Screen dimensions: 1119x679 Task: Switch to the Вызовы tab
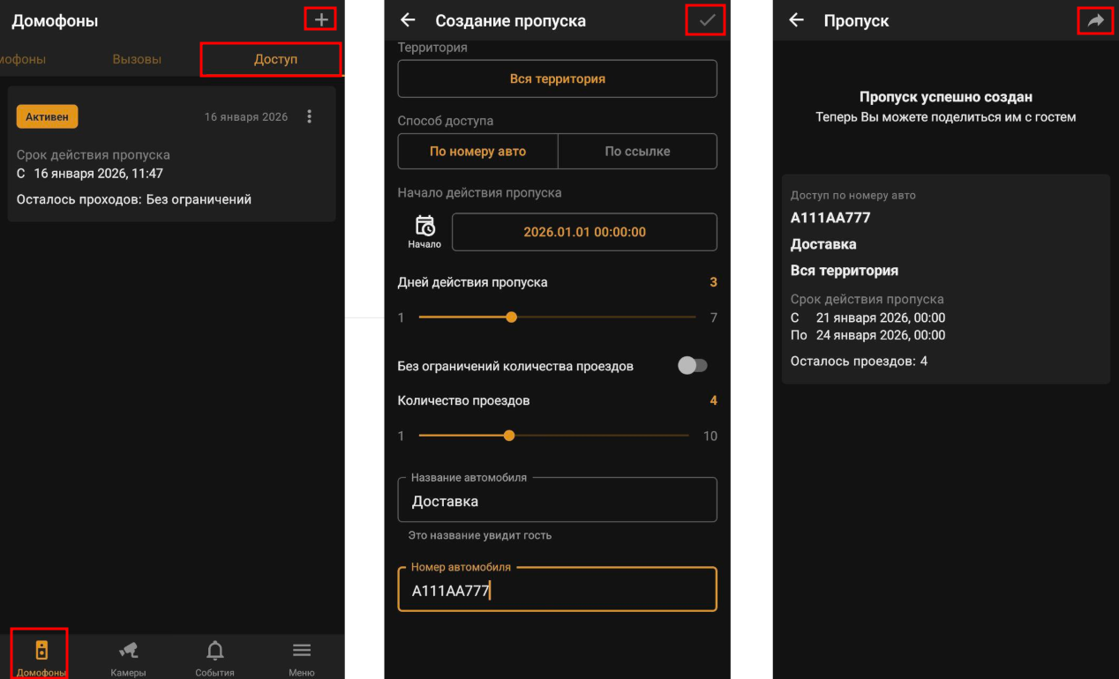point(137,59)
